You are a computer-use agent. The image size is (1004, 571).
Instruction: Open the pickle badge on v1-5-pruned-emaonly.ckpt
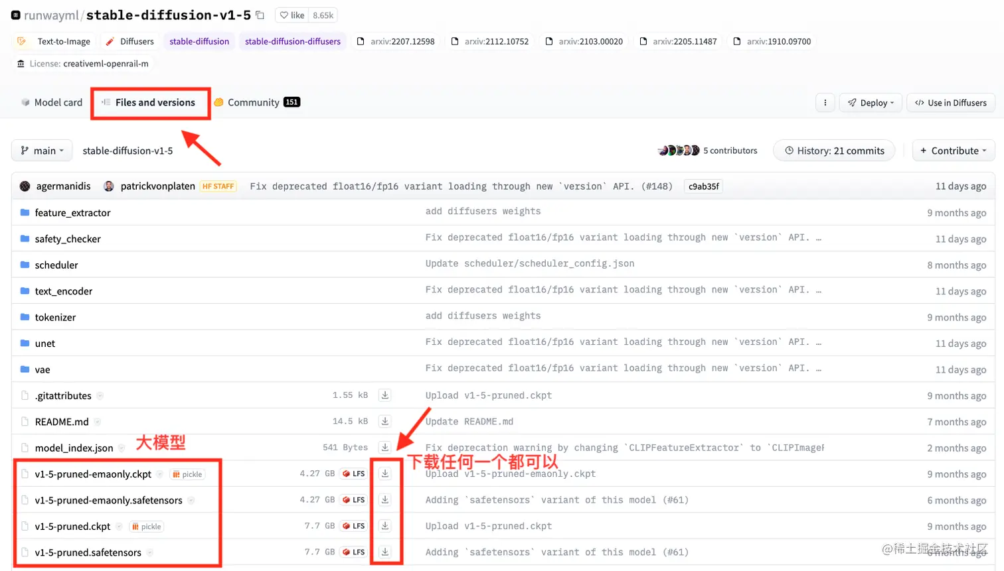(x=187, y=474)
